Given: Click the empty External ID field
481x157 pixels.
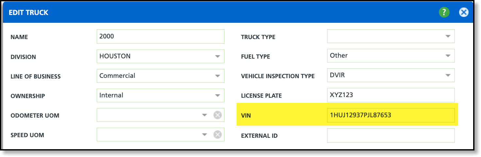Looking at the screenshot, I should tap(390, 136).
